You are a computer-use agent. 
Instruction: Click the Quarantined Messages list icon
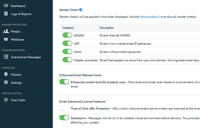point(6,57)
